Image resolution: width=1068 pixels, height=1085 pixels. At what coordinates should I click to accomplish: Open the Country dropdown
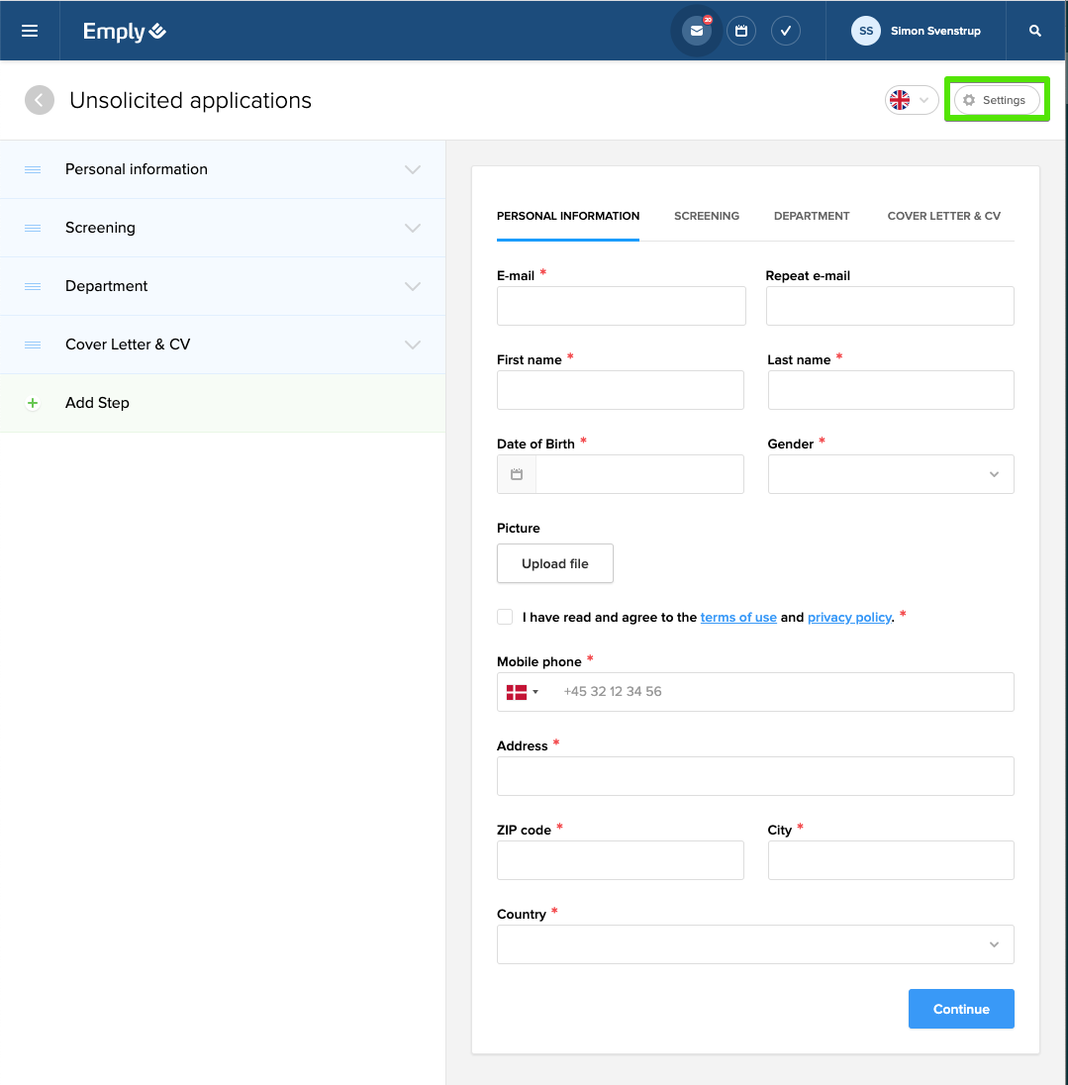(755, 944)
